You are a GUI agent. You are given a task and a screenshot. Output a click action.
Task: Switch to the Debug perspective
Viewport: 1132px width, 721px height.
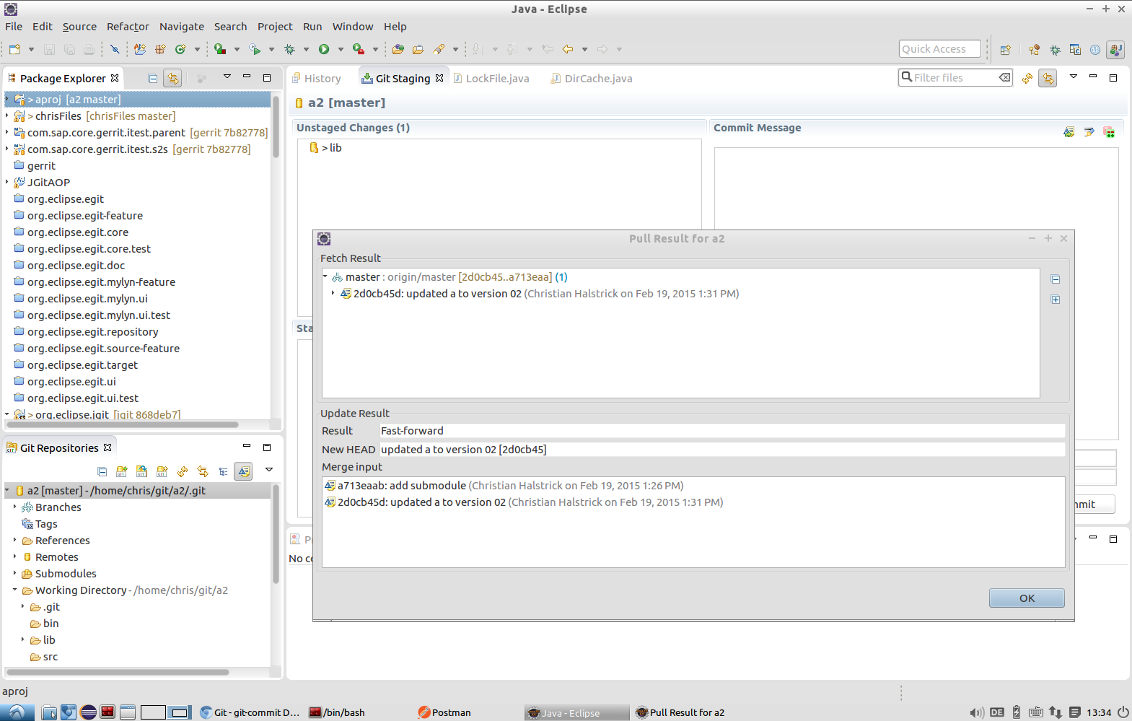point(1055,50)
